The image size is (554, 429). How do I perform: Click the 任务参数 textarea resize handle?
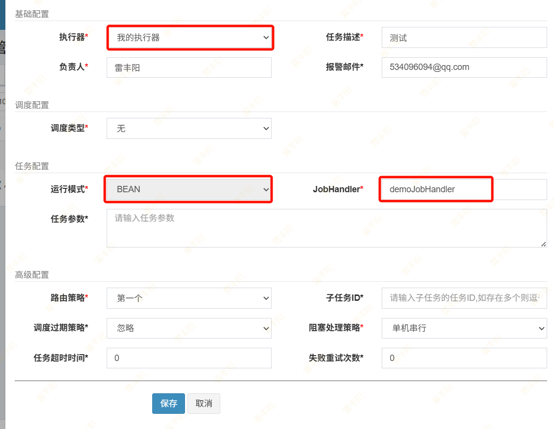(x=544, y=244)
